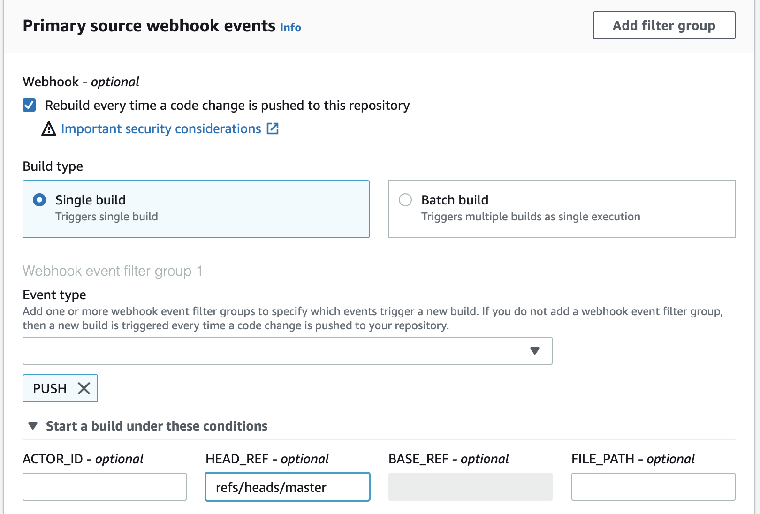760x514 pixels.
Task: Click the Start a build under these conditions heading
Action: pyautogui.click(x=157, y=426)
